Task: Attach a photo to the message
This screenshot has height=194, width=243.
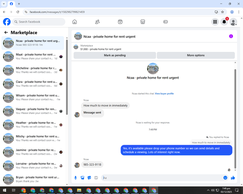Action: [83, 178]
